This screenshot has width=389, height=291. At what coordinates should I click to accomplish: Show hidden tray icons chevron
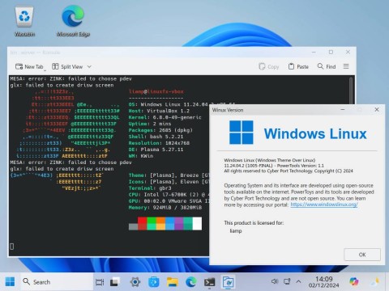tap(298, 281)
